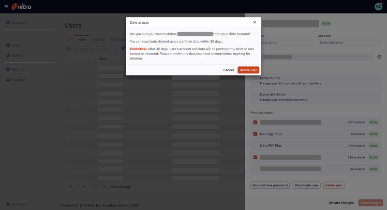
Task: Click the Active status badge at panel top
Action: click(x=326, y=23)
